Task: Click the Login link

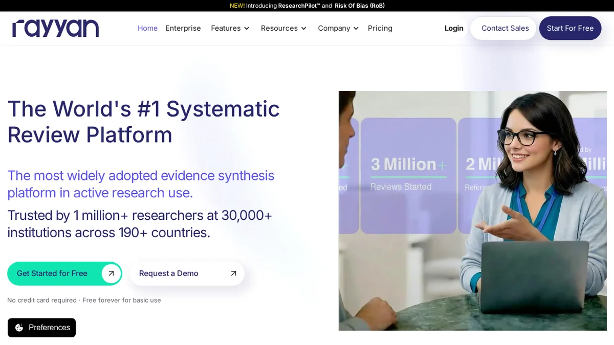Action: (x=454, y=28)
